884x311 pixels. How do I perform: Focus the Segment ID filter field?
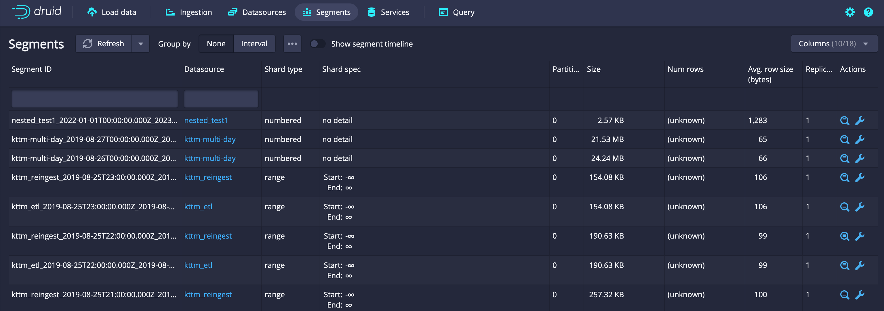point(94,99)
